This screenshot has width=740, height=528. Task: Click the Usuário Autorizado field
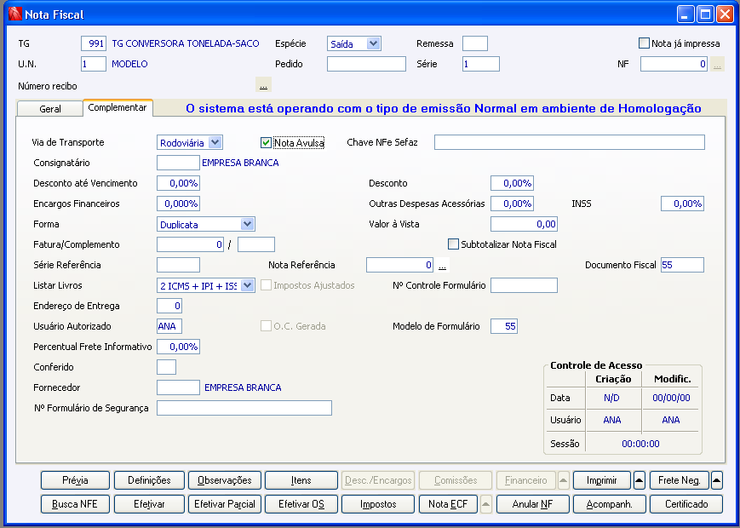click(x=169, y=326)
